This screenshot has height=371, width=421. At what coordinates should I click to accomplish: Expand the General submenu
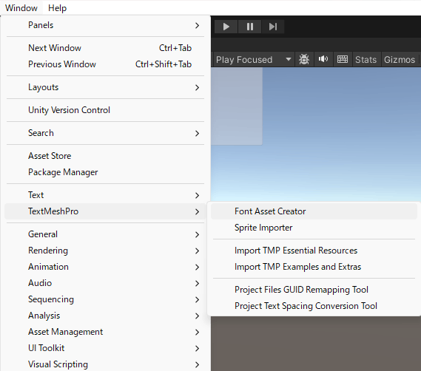point(105,234)
